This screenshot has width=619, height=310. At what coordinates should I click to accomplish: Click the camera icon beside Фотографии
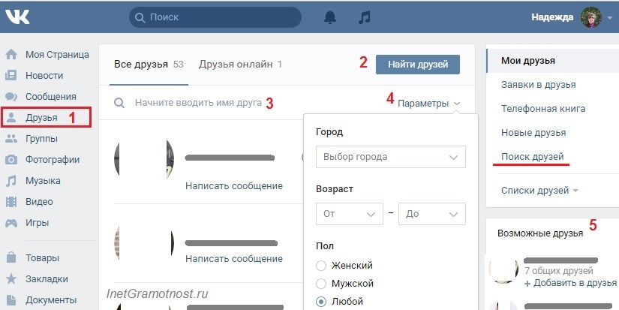[x=11, y=160]
